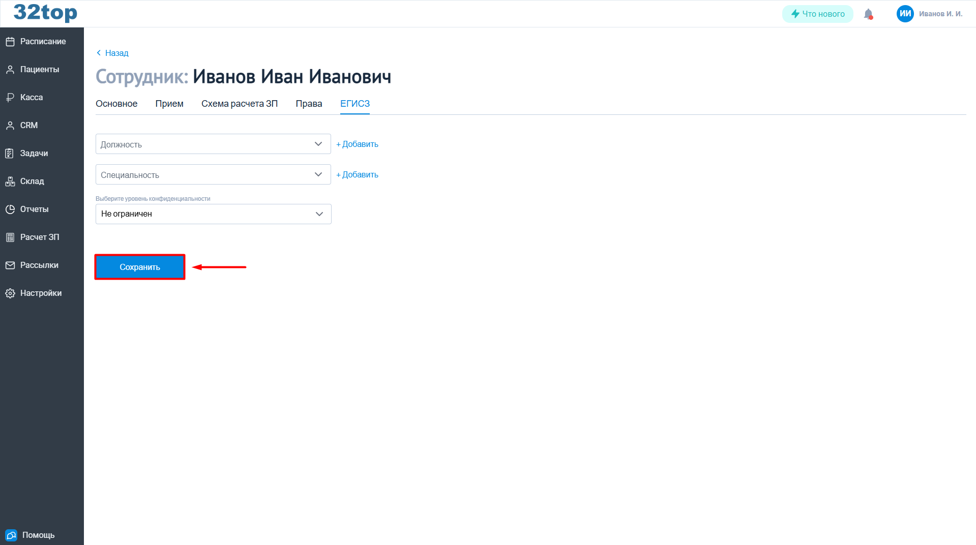The width and height of the screenshot is (976, 545).
Task: Open the Что нового announcements button
Action: 817,14
